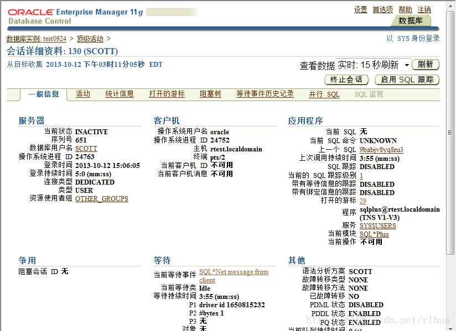Switch to the 统计信息 tab
The height and width of the screenshot is (331, 456).
119,94
